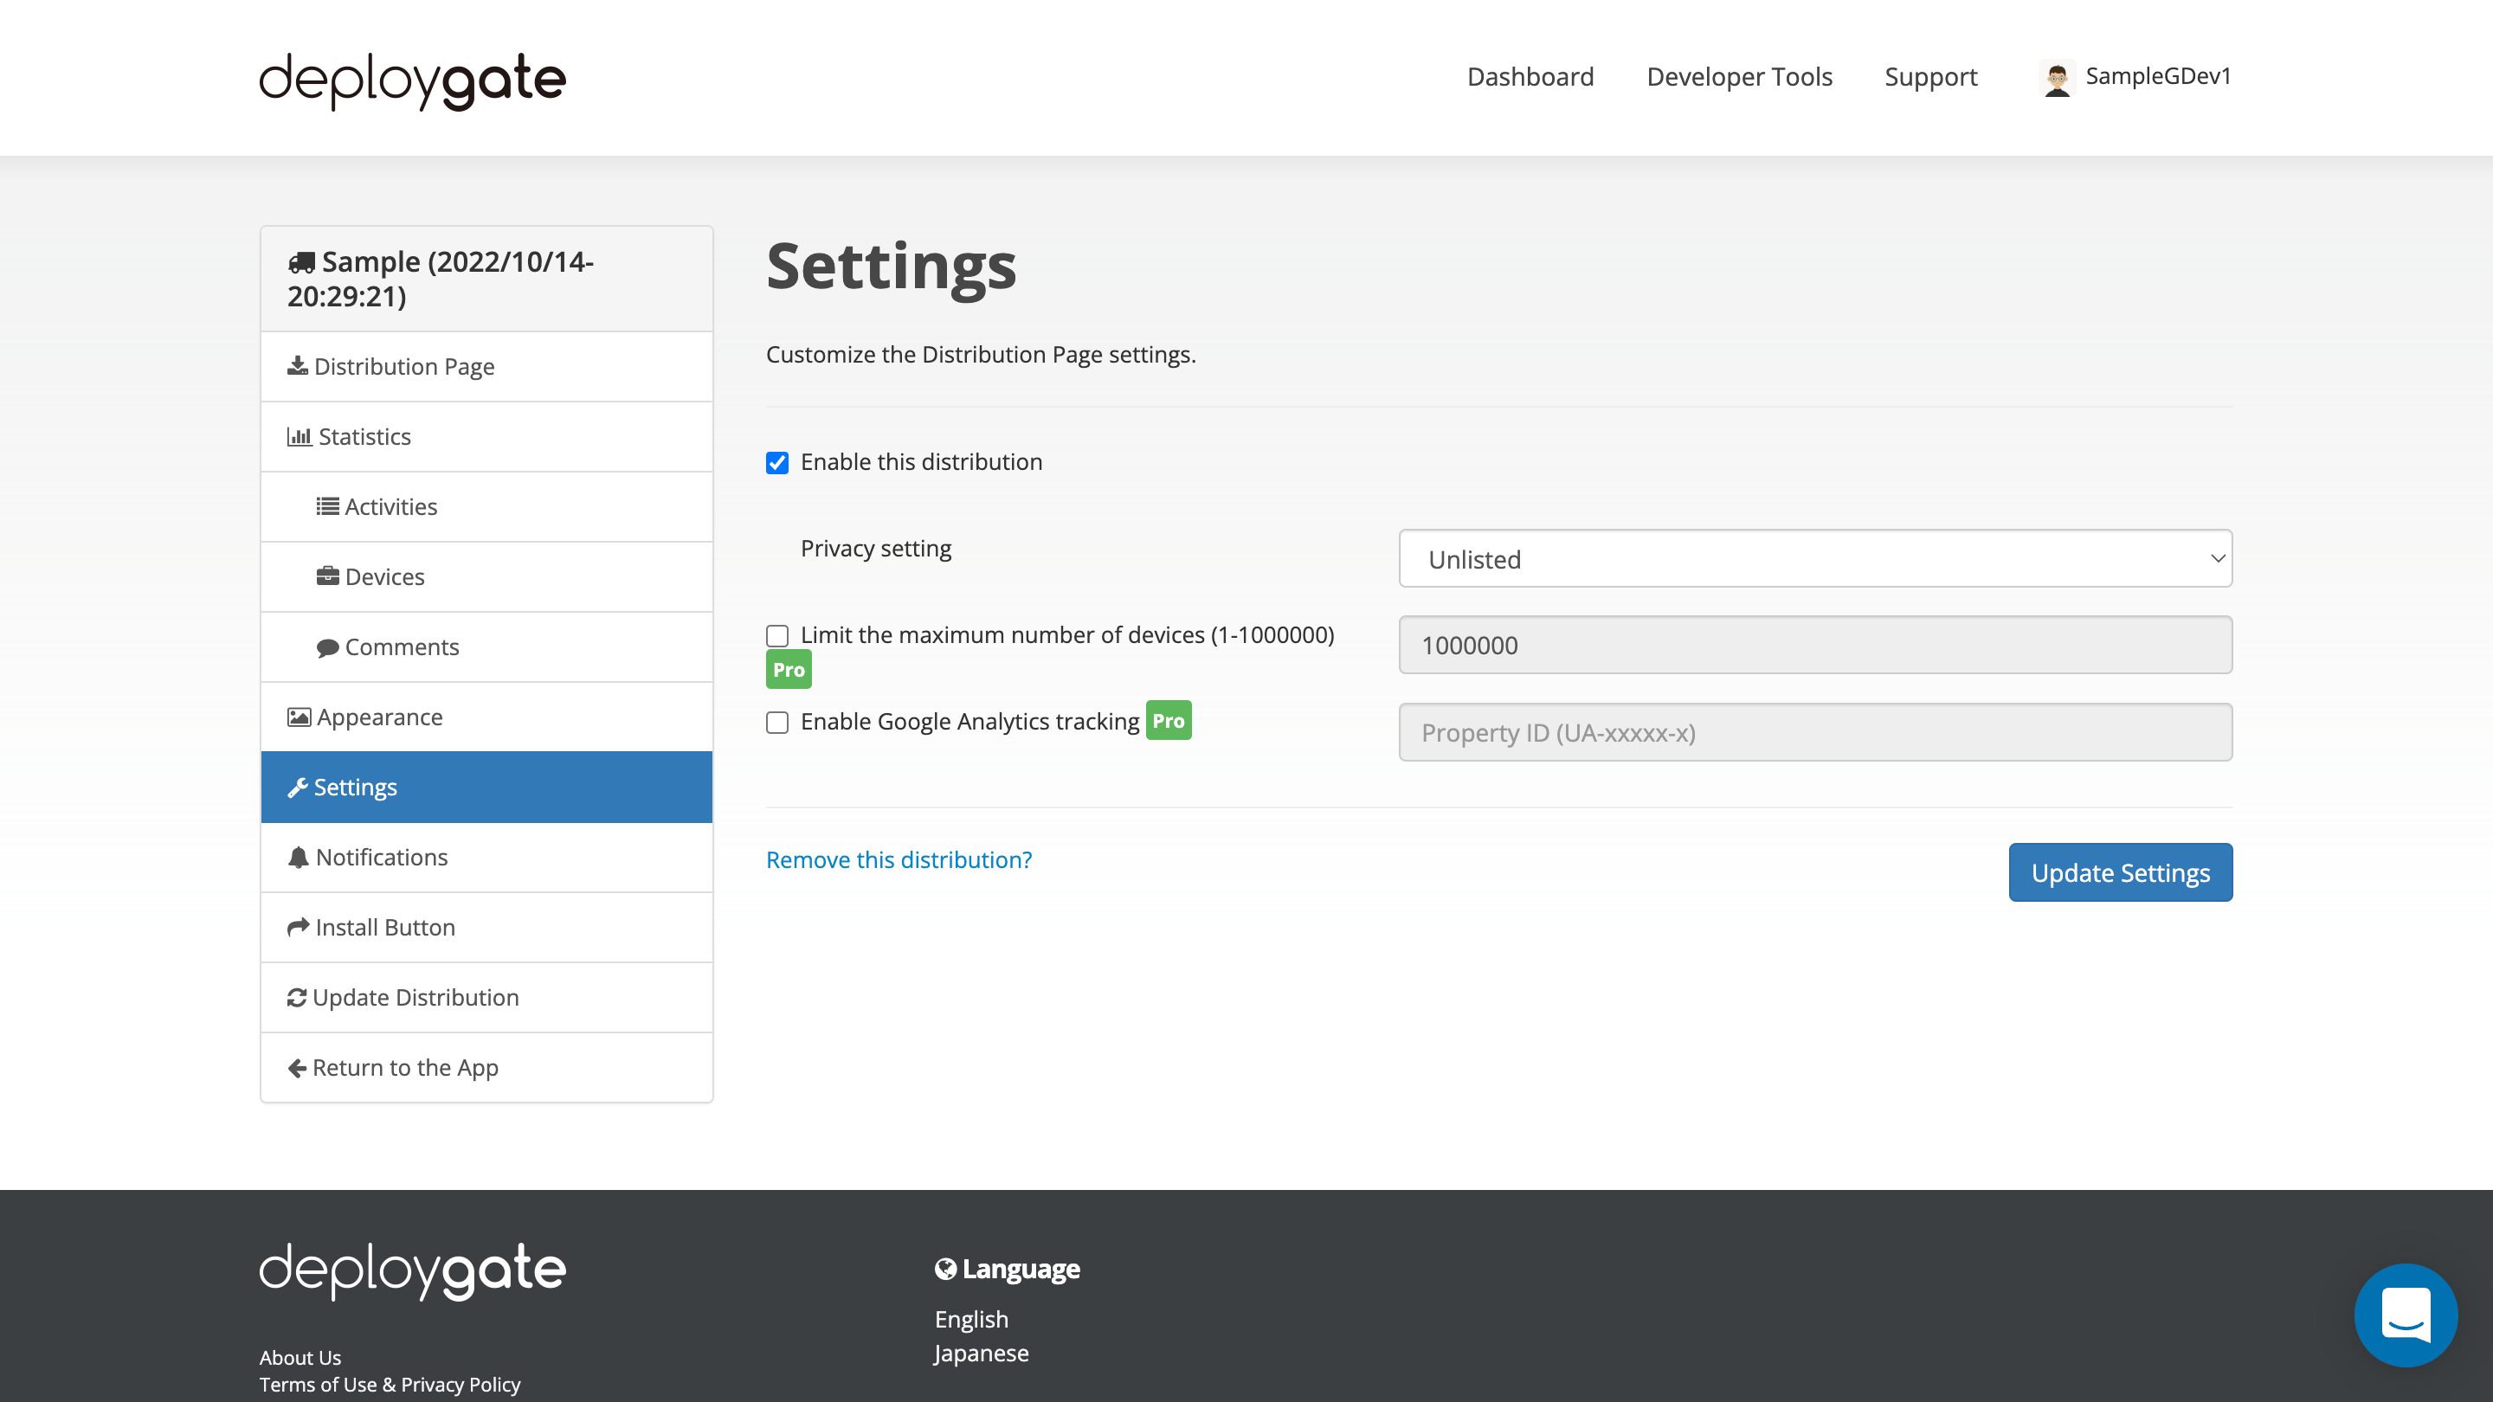Open Developer Tools in the top navigation
The image size is (2493, 1402).
[x=1739, y=76]
